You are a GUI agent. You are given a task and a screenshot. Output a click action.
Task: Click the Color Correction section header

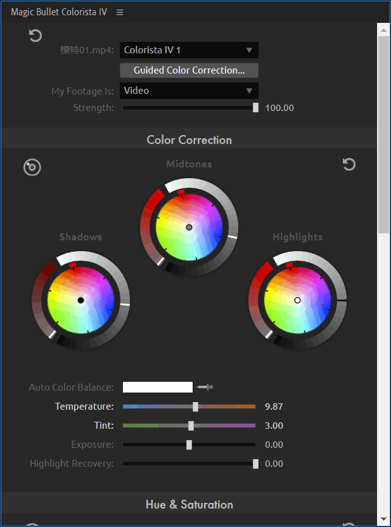pyautogui.click(x=189, y=140)
